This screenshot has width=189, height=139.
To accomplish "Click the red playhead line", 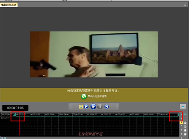I will (19, 124).
